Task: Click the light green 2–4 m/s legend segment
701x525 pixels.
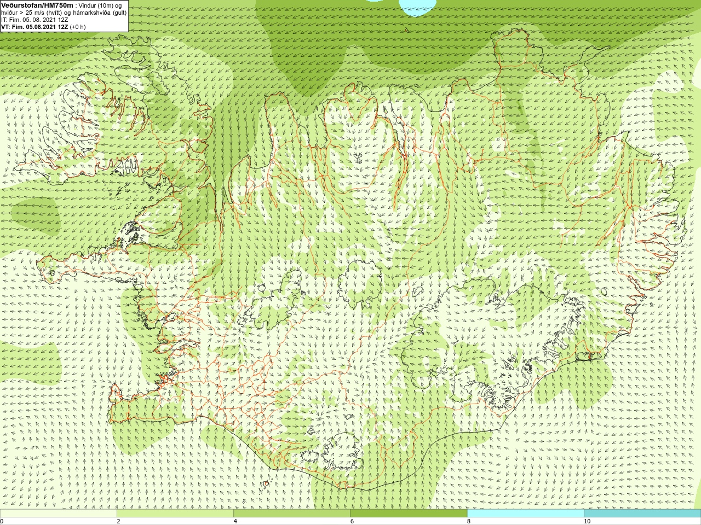Action: click(175, 513)
